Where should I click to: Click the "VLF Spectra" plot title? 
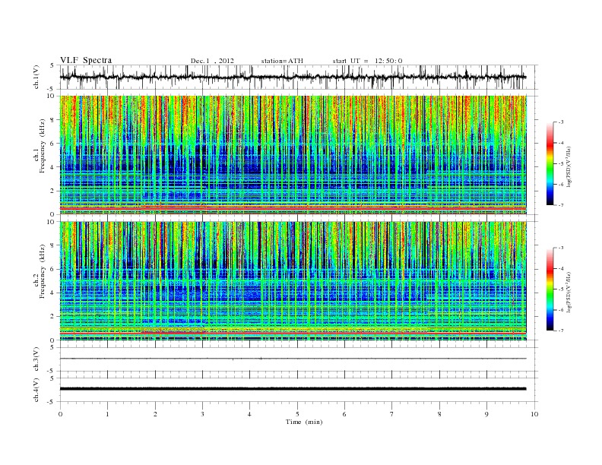86,60
